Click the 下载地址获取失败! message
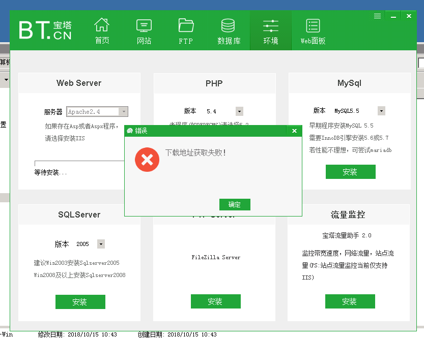424x339 pixels. (195, 153)
